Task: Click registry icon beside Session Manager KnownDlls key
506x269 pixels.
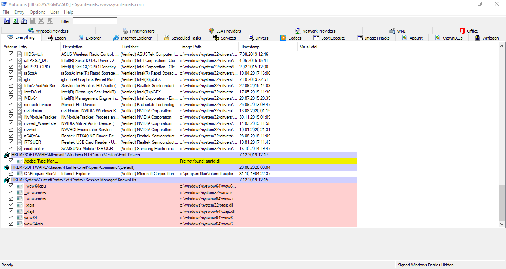Action: pos(7,180)
